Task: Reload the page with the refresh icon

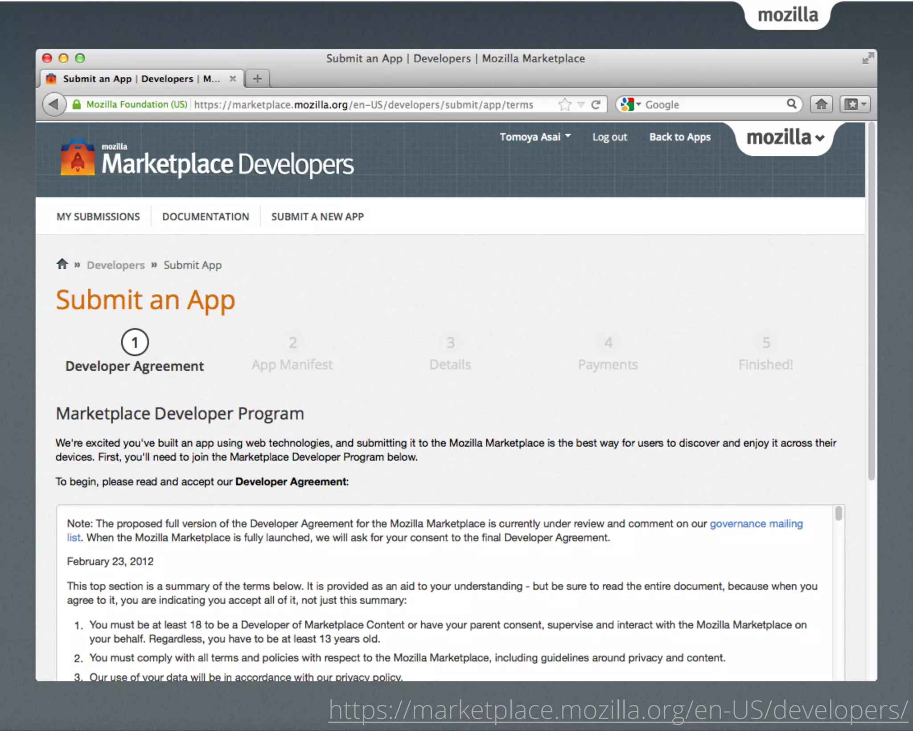Action: pyautogui.click(x=596, y=104)
